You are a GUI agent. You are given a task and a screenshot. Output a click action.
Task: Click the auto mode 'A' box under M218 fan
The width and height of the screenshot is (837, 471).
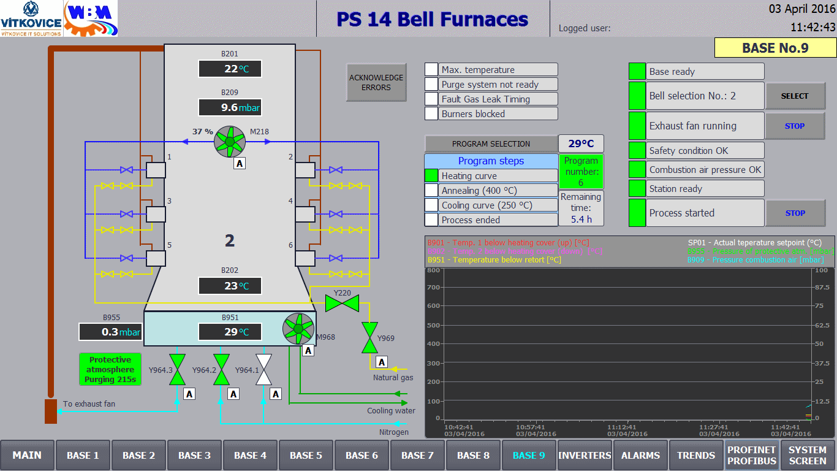pyautogui.click(x=240, y=163)
